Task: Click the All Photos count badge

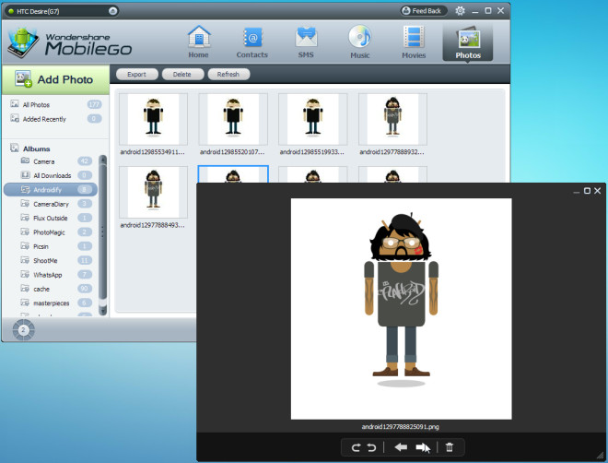Action: click(94, 104)
